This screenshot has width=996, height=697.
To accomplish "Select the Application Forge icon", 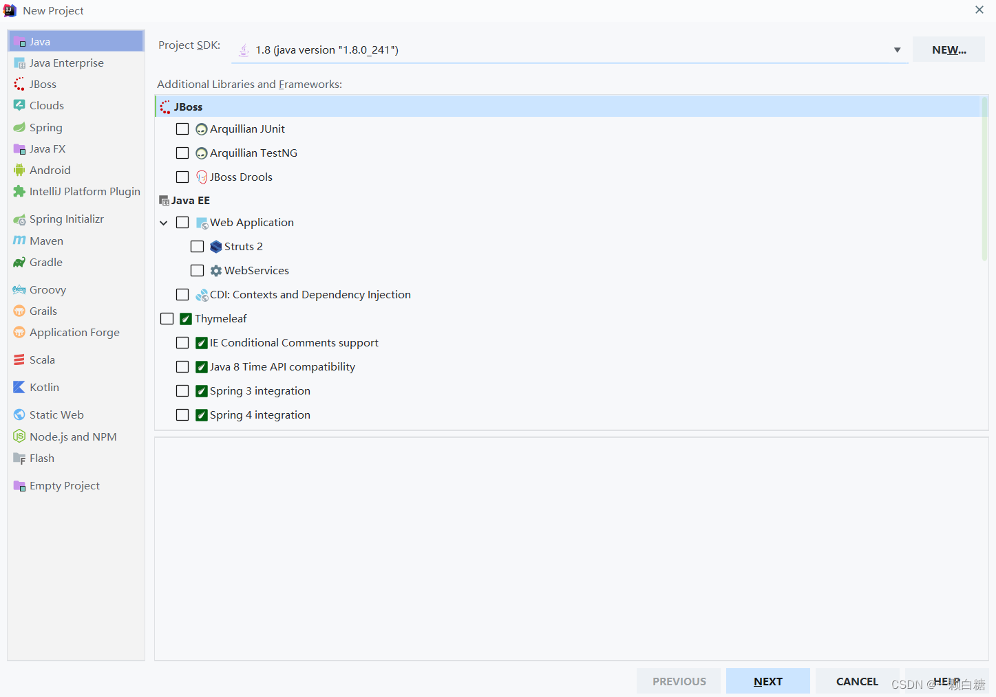I will click(19, 333).
